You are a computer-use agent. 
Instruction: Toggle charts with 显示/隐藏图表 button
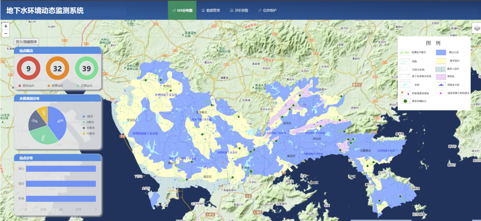click(x=26, y=42)
